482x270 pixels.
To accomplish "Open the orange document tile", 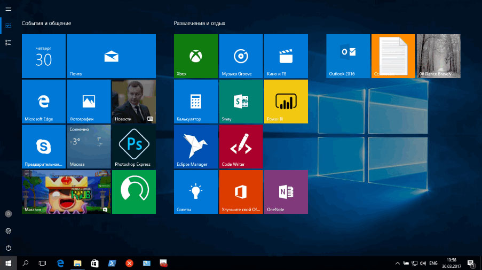I will 393,56.
